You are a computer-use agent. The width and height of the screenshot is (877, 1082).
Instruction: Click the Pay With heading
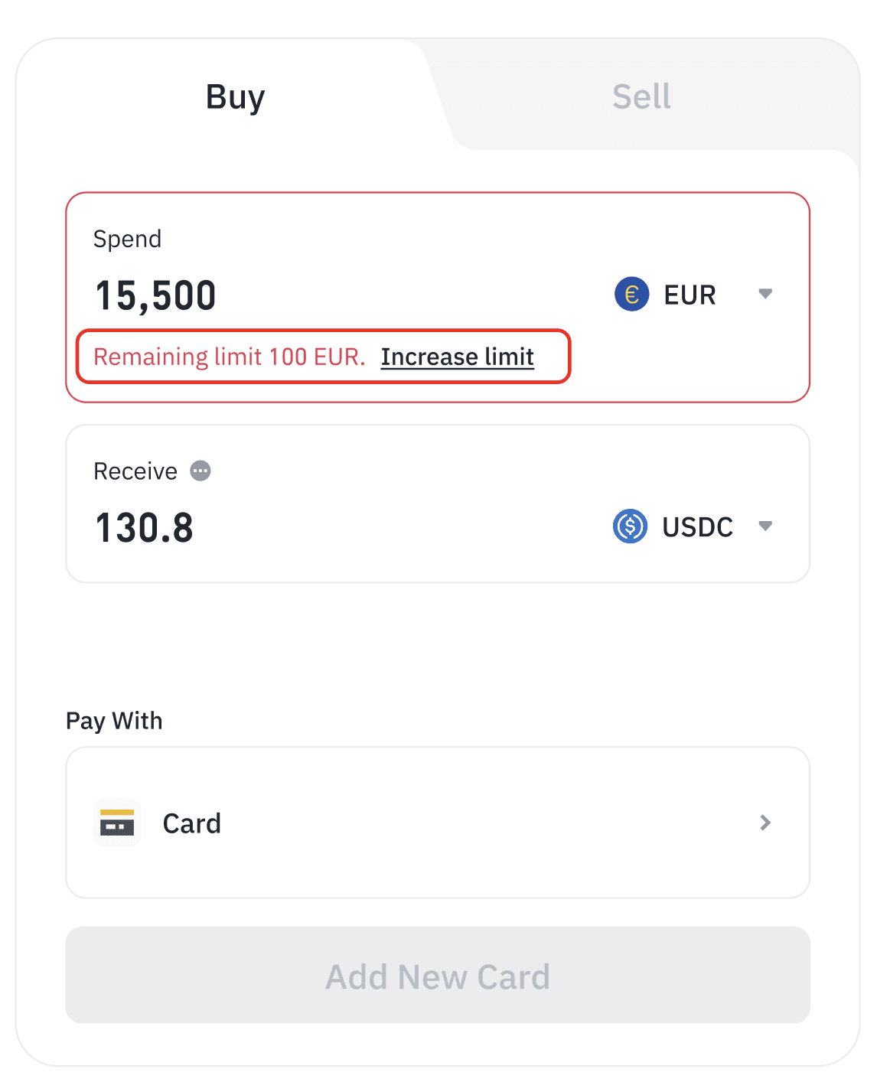pos(114,721)
